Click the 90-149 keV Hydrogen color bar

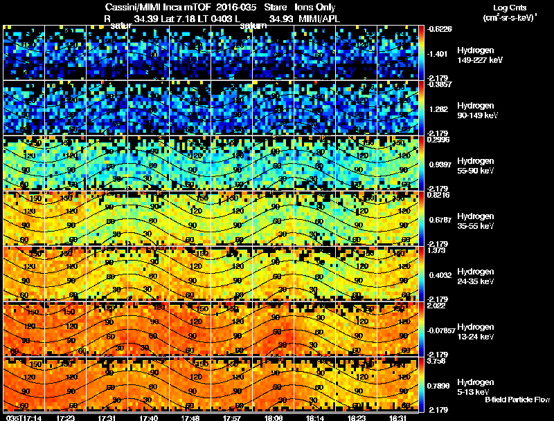pos(421,108)
